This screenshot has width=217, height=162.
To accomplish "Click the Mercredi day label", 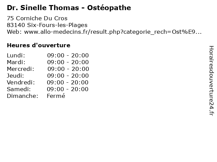I will (x=20, y=69).
